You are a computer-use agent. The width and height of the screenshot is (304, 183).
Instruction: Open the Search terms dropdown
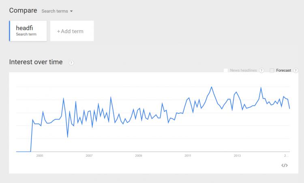click(57, 11)
